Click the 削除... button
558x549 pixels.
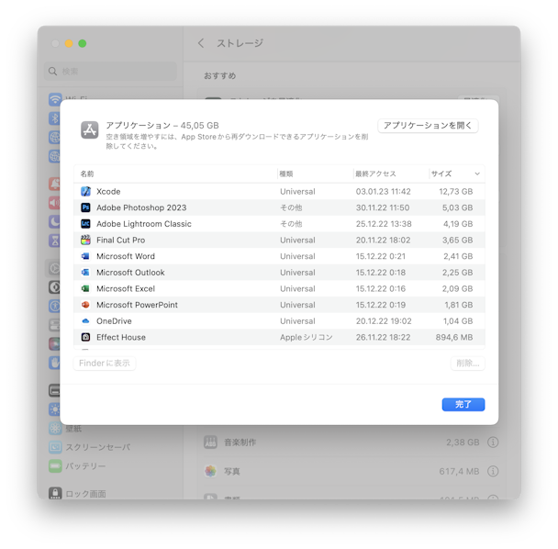click(x=468, y=364)
